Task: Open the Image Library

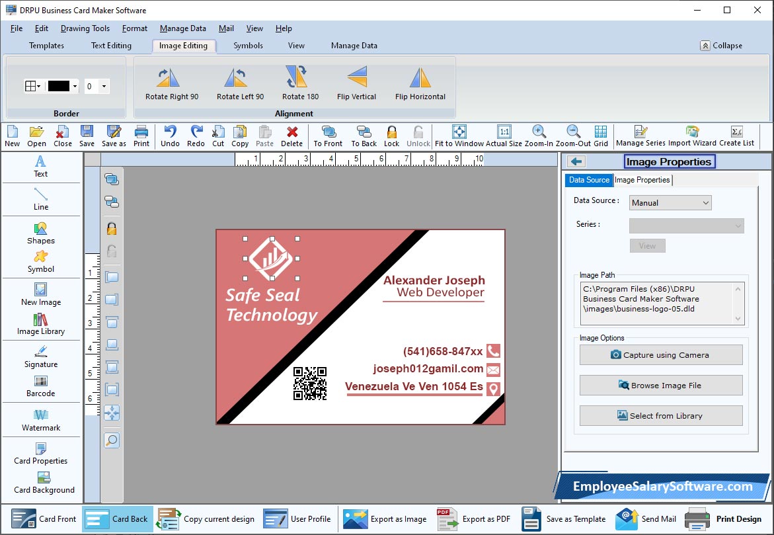Action: click(x=41, y=324)
